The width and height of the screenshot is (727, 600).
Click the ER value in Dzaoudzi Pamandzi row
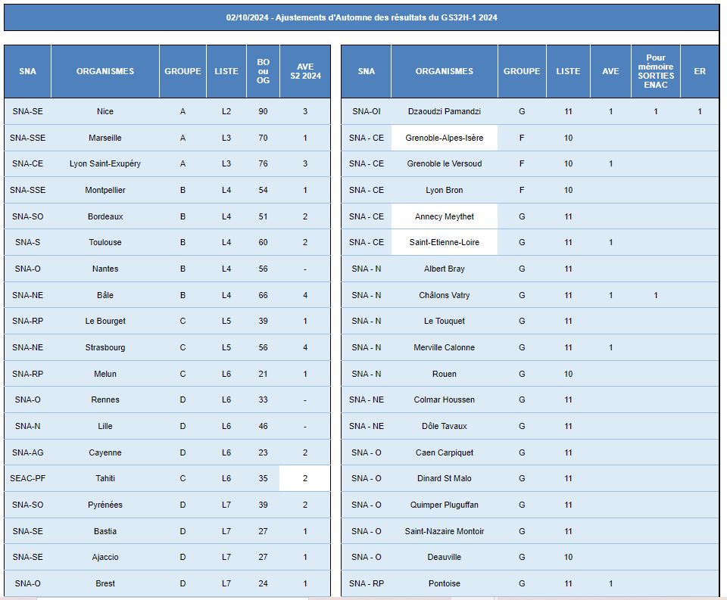(x=700, y=111)
